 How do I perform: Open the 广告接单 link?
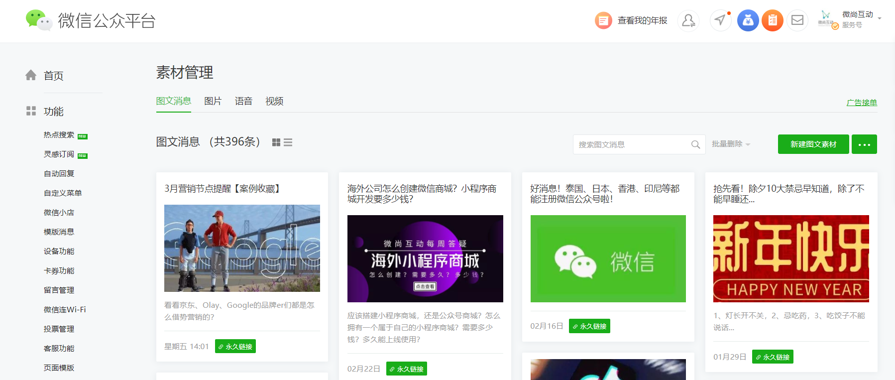[x=862, y=103]
